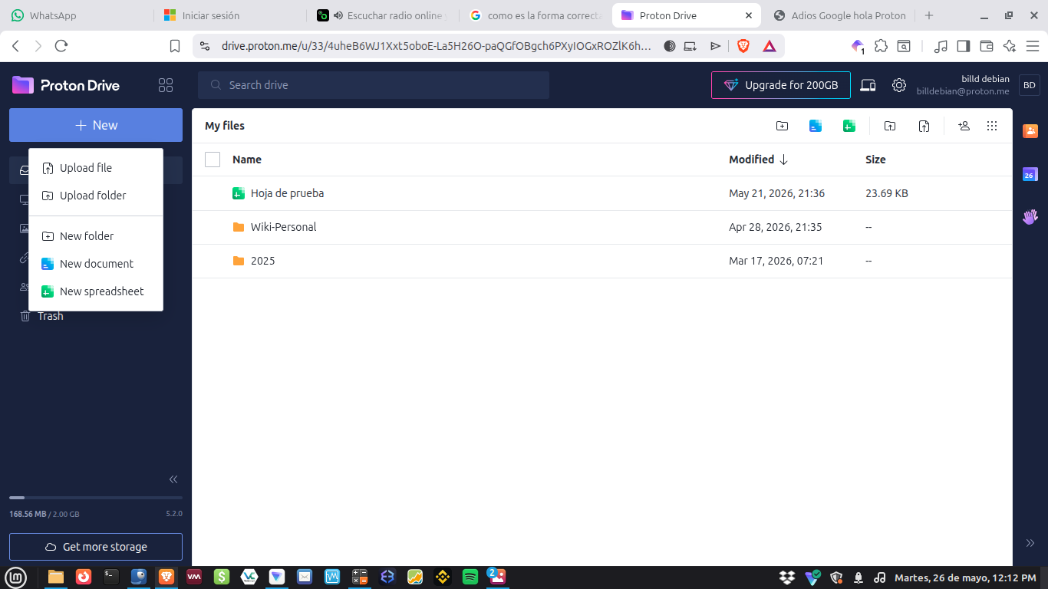The image size is (1048, 589).
Task: Switch to the Iniciar sesión tab
Action: pyautogui.click(x=230, y=15)
